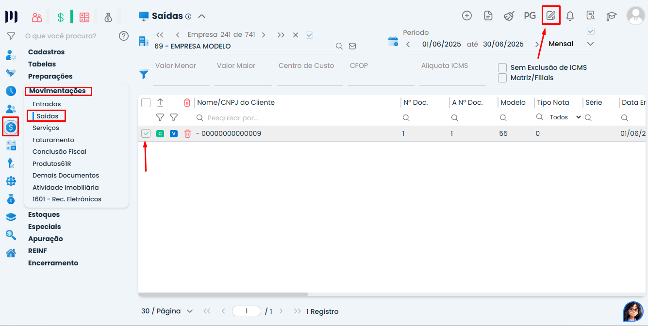Click the horizontal scrollbar under the table
Image resolution: width=648 pixels, height=326 pixels.
point(223,294)
